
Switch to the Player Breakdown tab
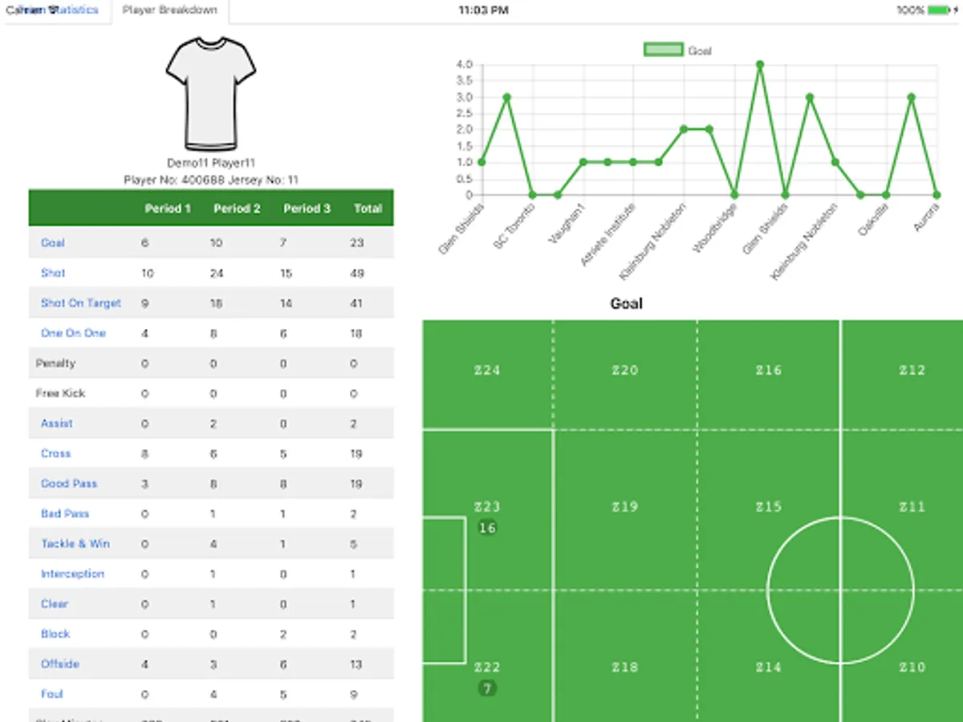pyautogui.click(x=169, y=11)
